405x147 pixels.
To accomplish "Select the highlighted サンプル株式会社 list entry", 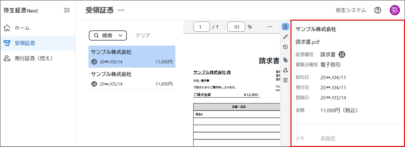I will 132,57.
